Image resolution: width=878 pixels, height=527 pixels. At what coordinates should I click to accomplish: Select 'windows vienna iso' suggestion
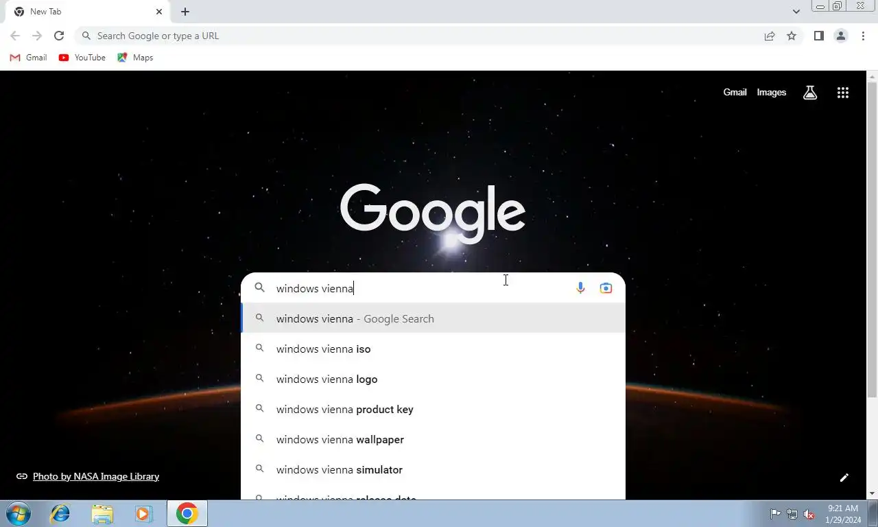(433, 349)
